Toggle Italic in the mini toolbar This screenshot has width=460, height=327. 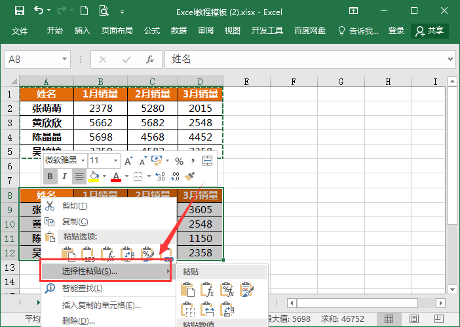click(64, 176)
